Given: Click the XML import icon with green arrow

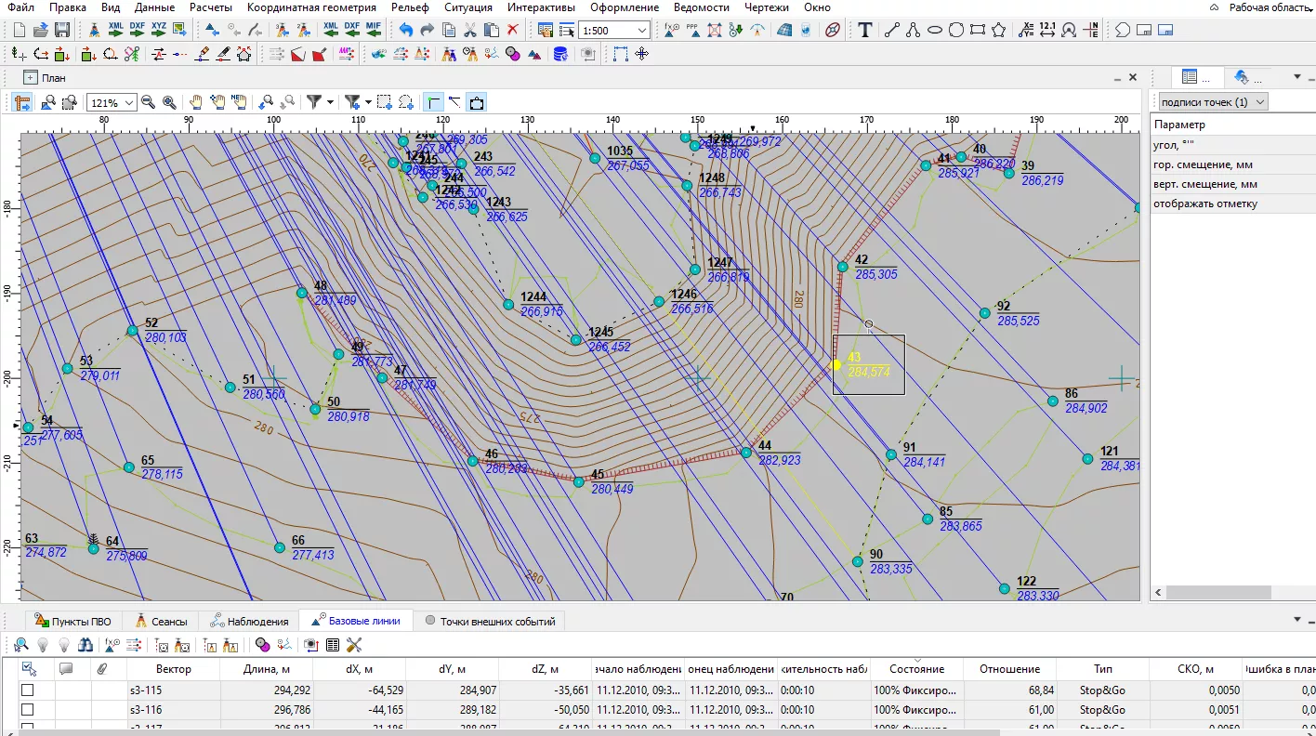Looking at the screenshot, I should click(x=116, y=31).
